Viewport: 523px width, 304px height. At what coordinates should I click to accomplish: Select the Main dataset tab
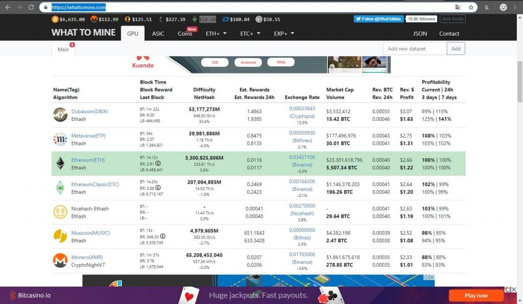[63, 49]
